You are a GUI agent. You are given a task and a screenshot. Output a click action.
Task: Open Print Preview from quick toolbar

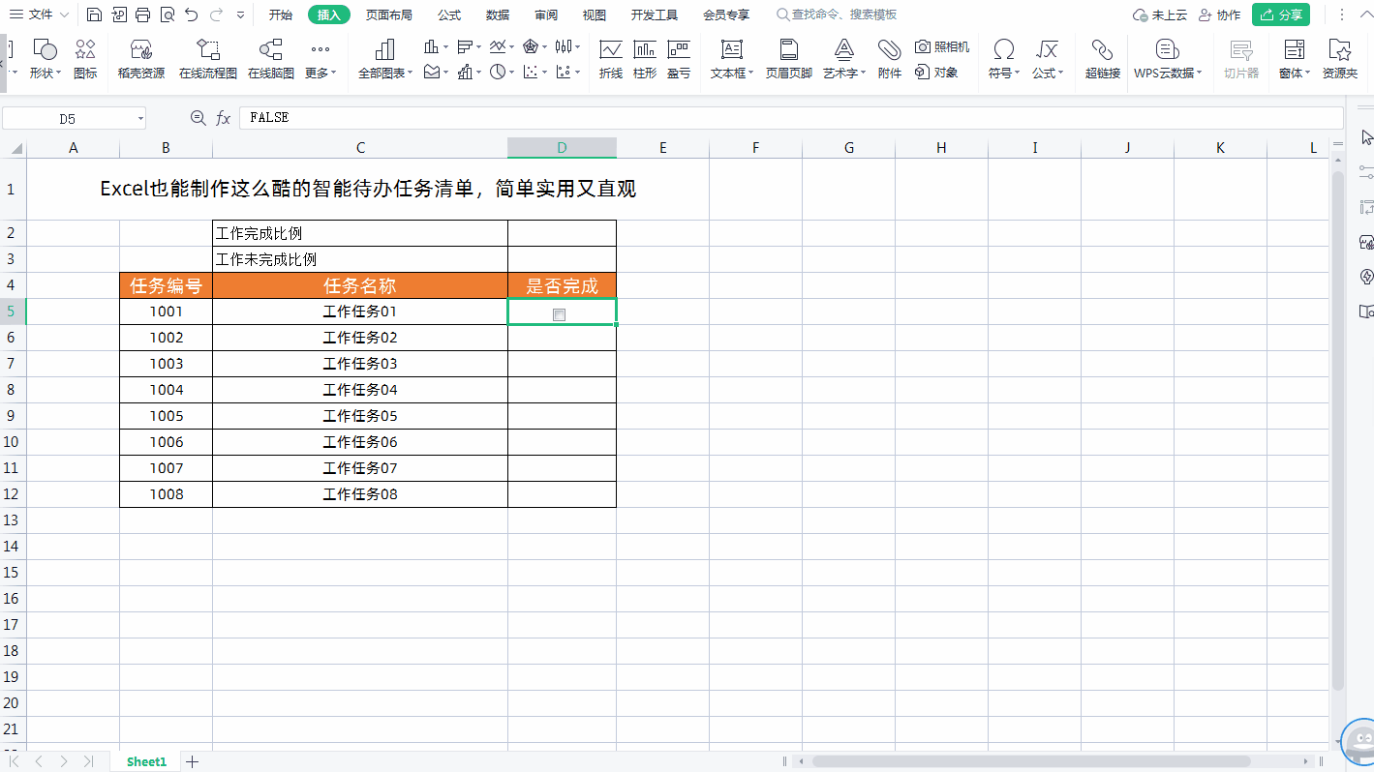pyautogui.click(x=168, y=15)
